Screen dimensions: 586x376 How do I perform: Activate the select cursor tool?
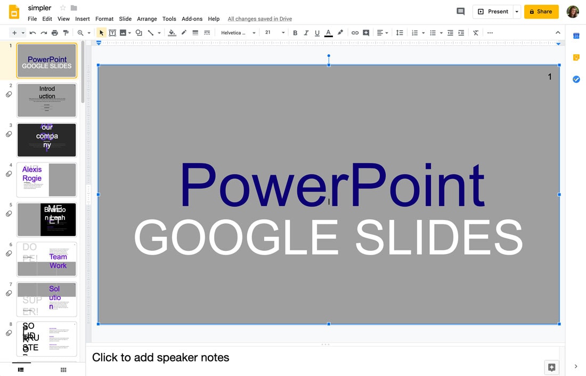101,33
